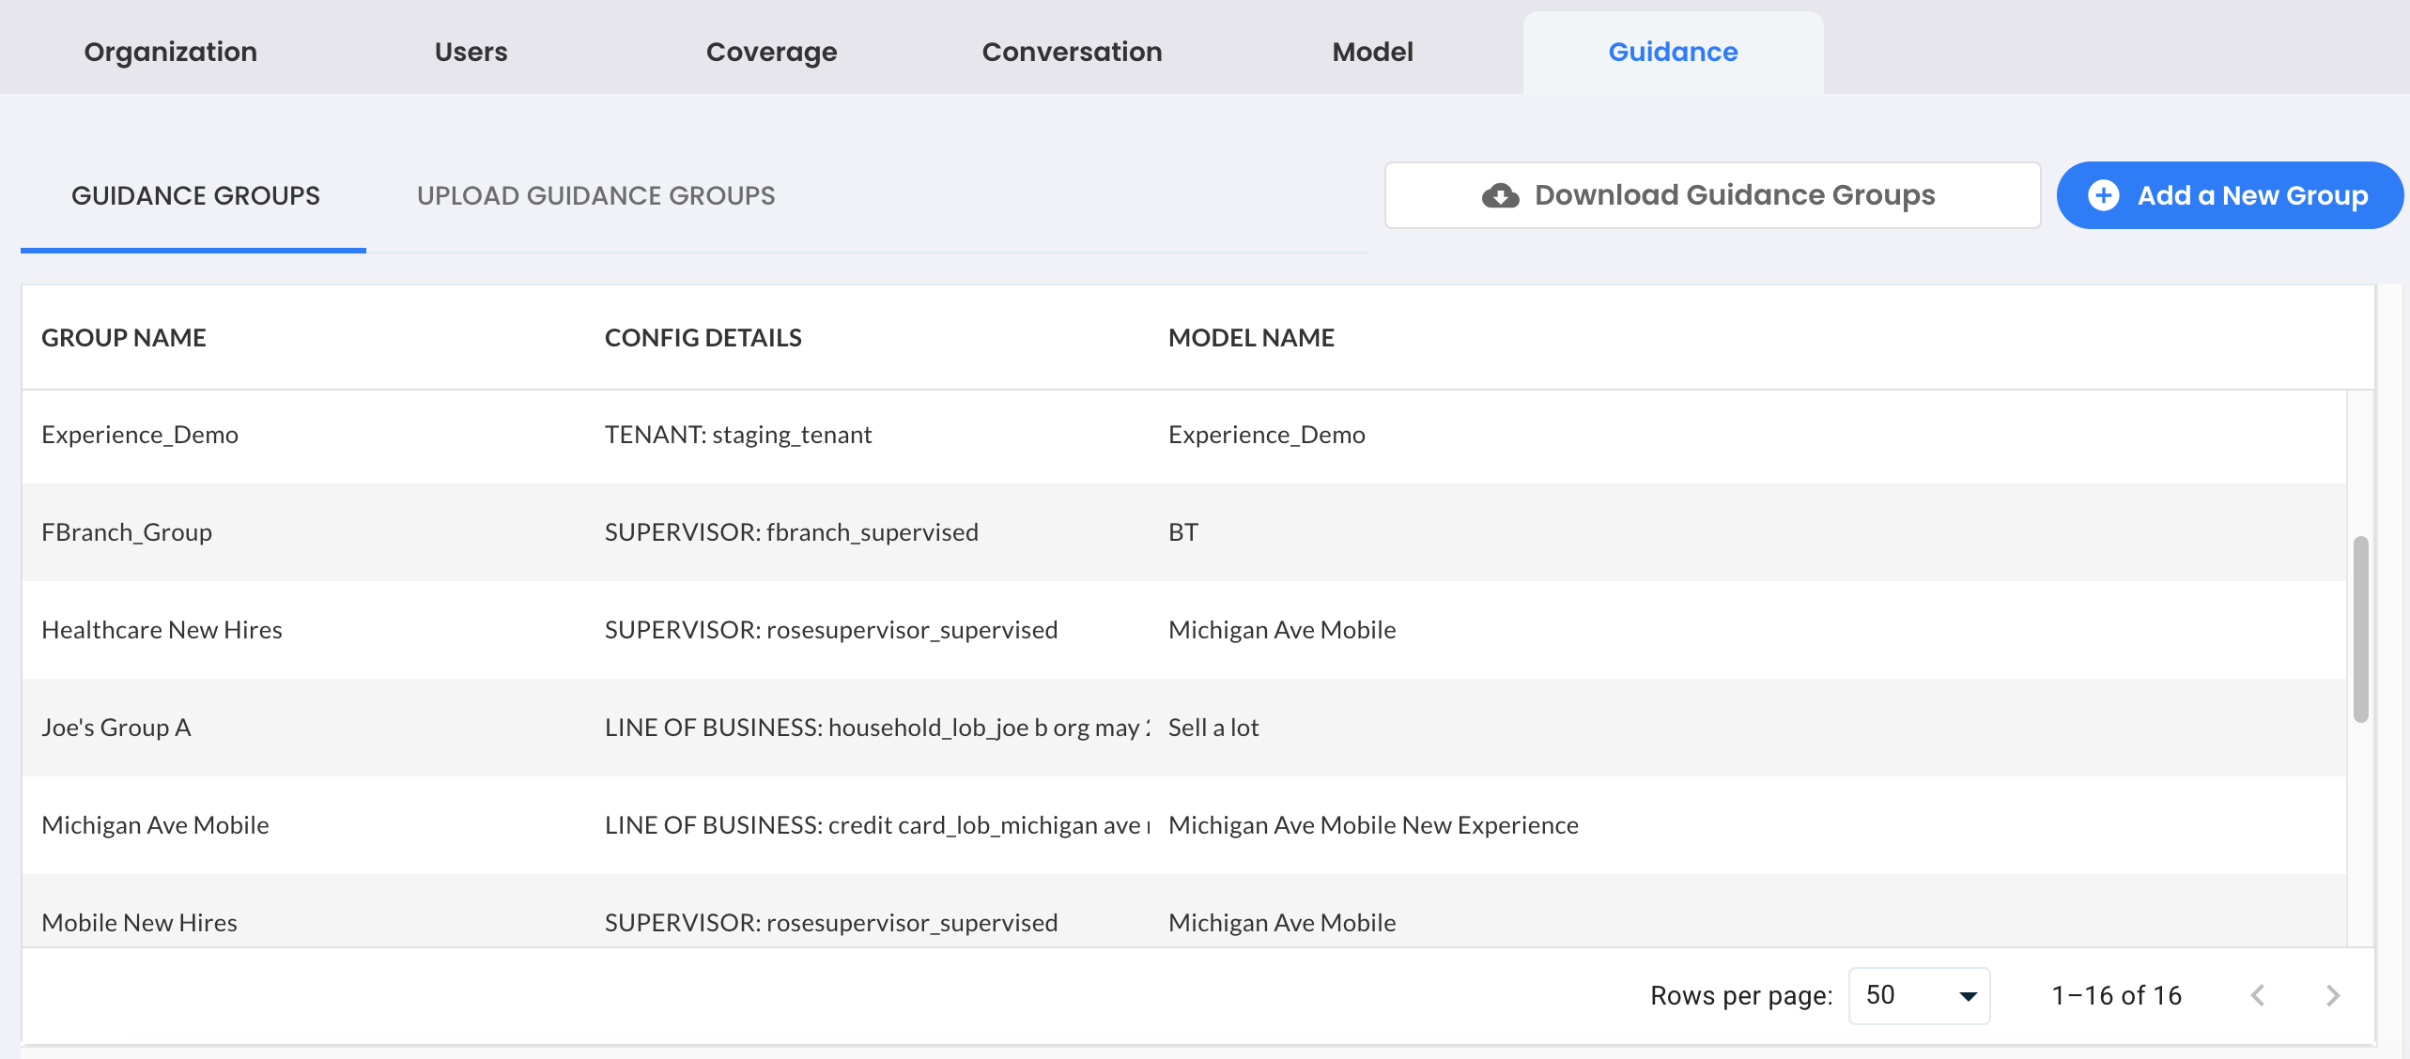Go to next page arrow
This screenshot has height=1059, width=2410.
coord(2333,995)
